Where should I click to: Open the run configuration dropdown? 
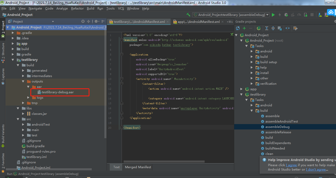[231, 15]
